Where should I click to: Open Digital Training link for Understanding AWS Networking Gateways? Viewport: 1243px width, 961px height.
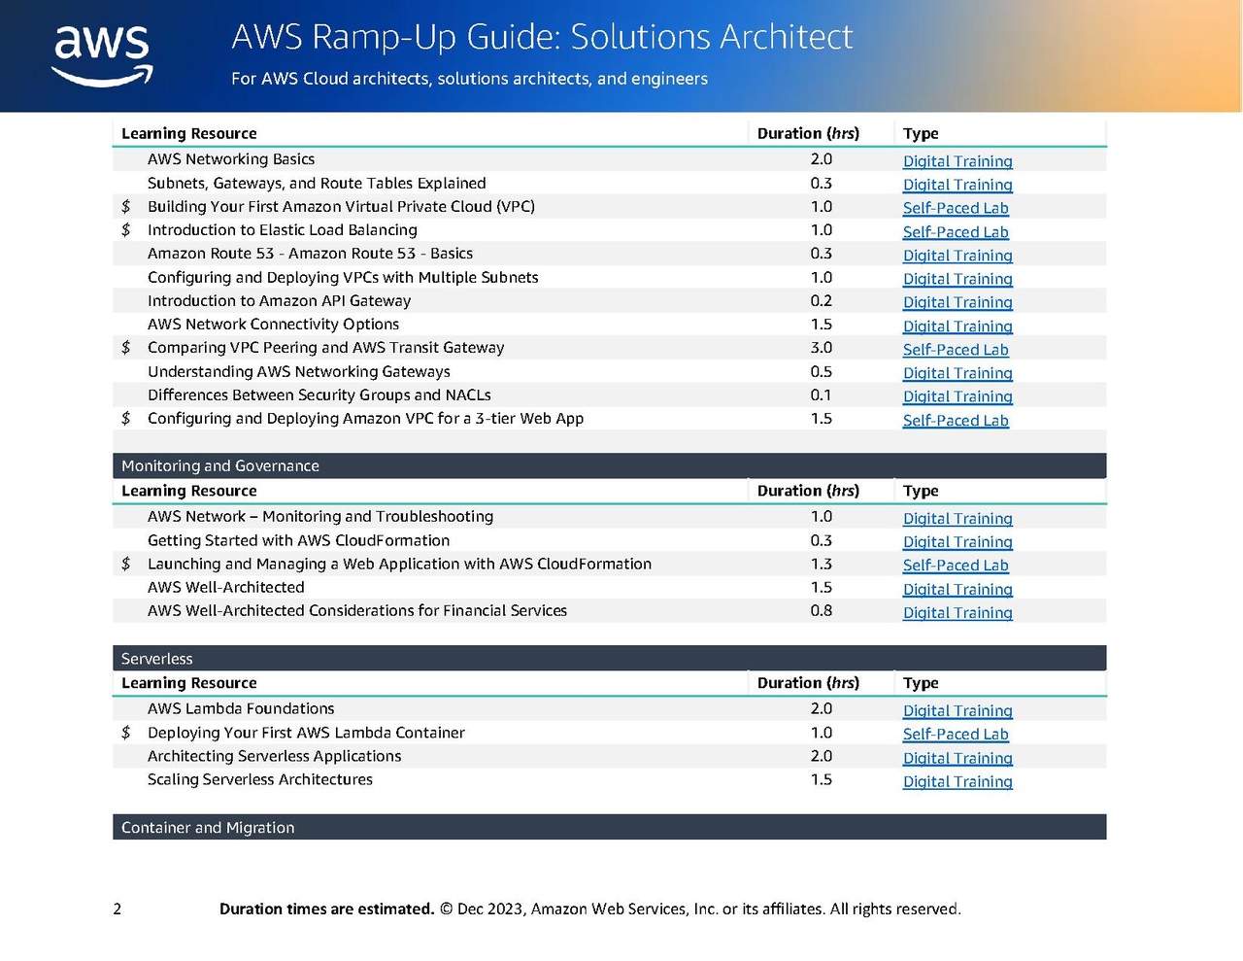957,373
